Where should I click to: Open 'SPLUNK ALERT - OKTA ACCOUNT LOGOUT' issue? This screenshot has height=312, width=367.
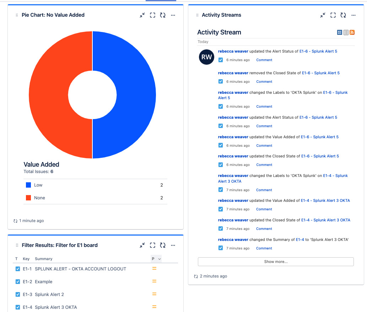pos(81,269)
